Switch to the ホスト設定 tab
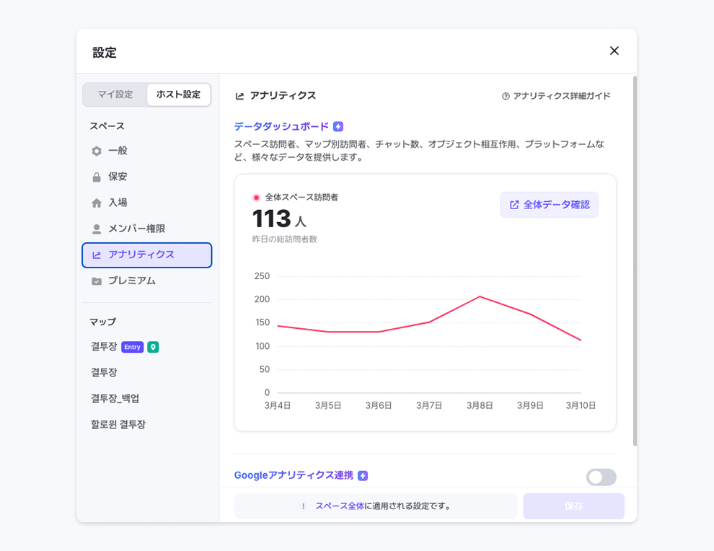Viewport: 714px width, 551px height. (178, 94)
